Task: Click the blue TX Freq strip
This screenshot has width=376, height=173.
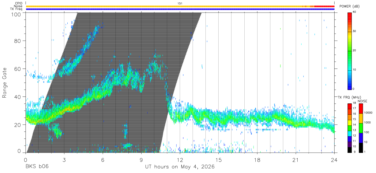Action: tap(180, 9)
